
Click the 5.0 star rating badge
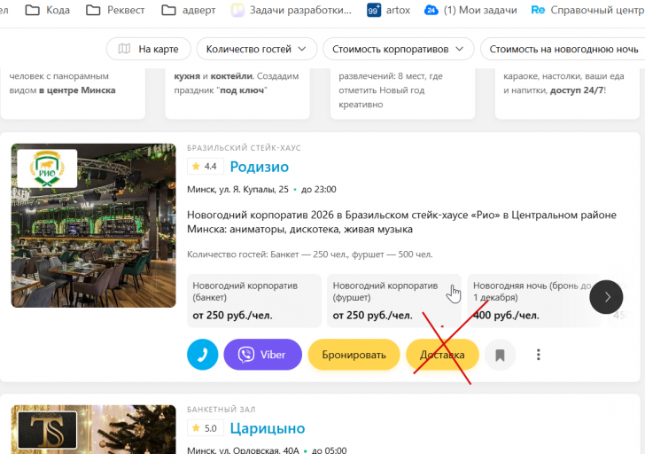[206, 428]
